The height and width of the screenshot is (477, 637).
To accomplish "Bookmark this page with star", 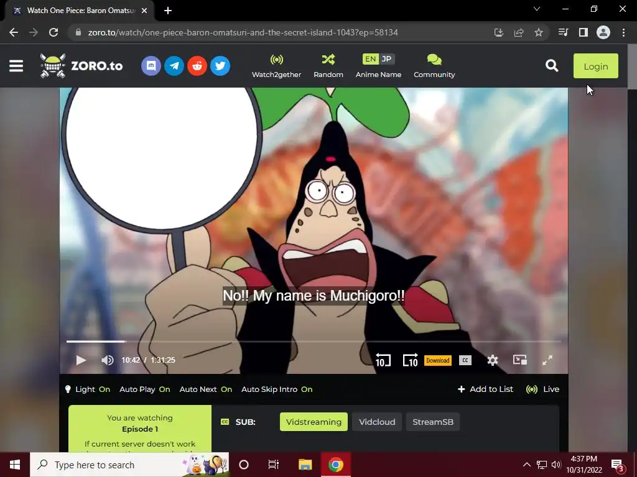I will click(539, 32).
